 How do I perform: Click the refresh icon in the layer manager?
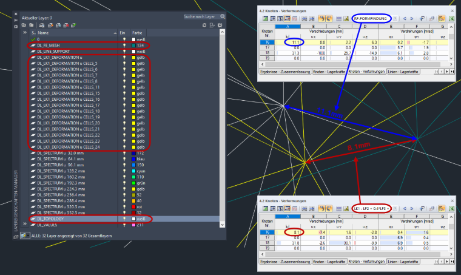tap(204, 25)
